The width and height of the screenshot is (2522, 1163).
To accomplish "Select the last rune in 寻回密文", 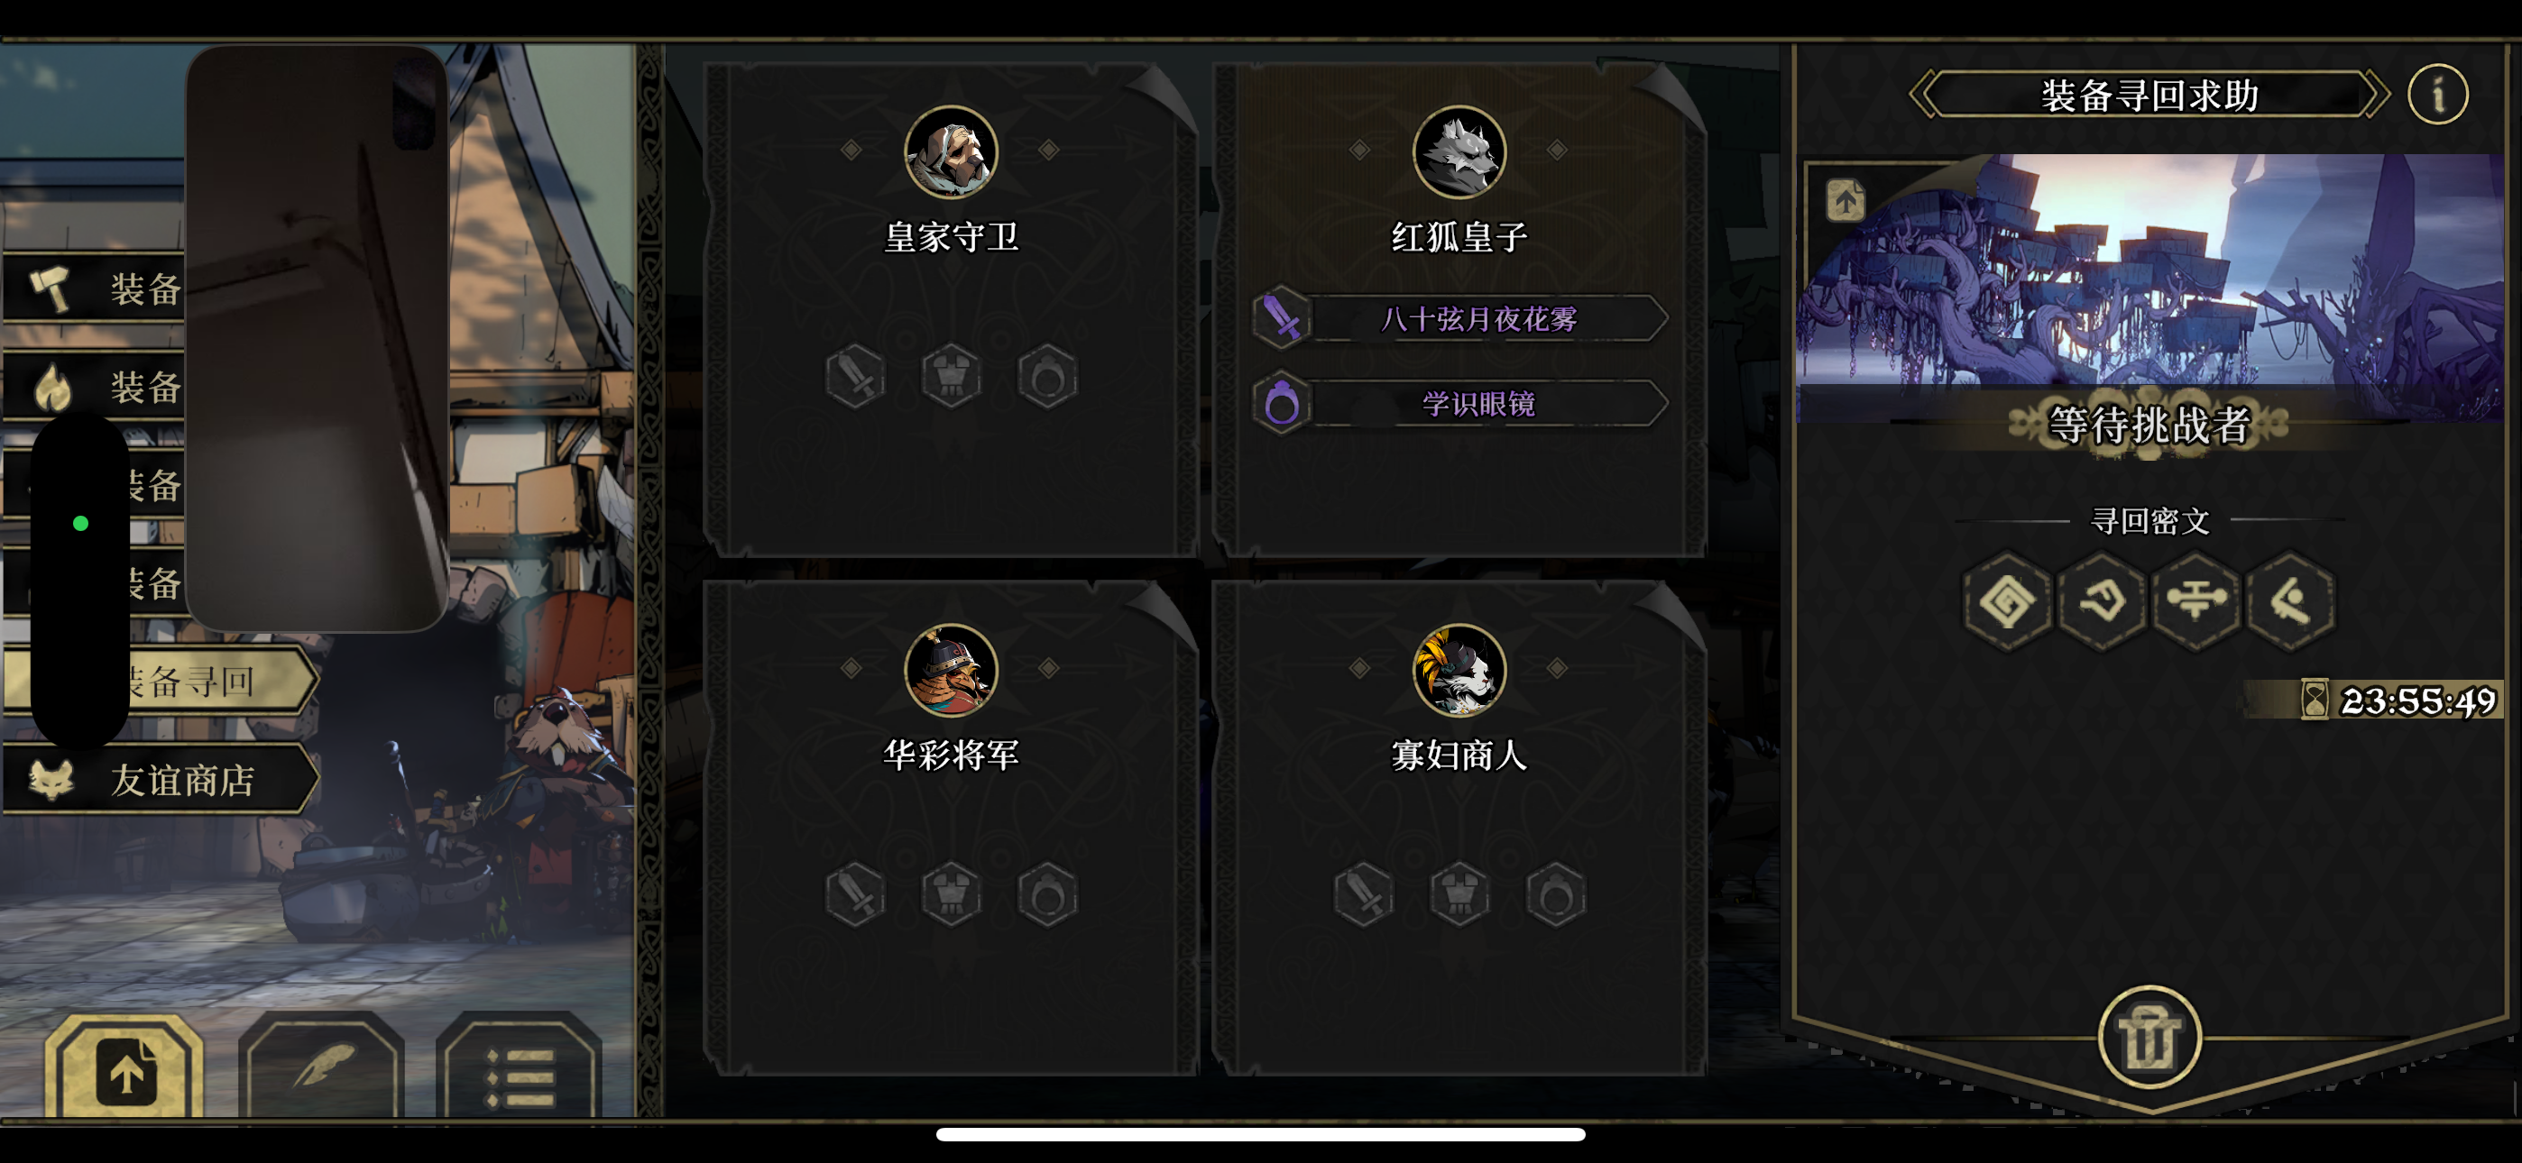I will coord(2289,600).
